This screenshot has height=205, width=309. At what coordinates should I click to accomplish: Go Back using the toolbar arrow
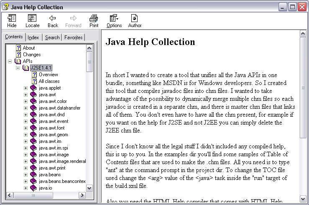point(53,18)
